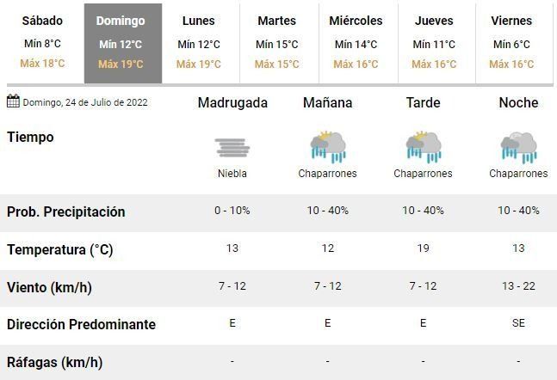Image resolution: width=557 pixels, height=380 pixels.
Task: Click the Ráfagas (km/h) row label
Action: [x=54, y=362]
